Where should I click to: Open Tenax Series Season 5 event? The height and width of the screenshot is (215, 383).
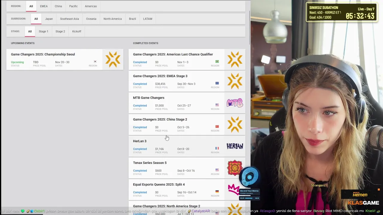187,168
